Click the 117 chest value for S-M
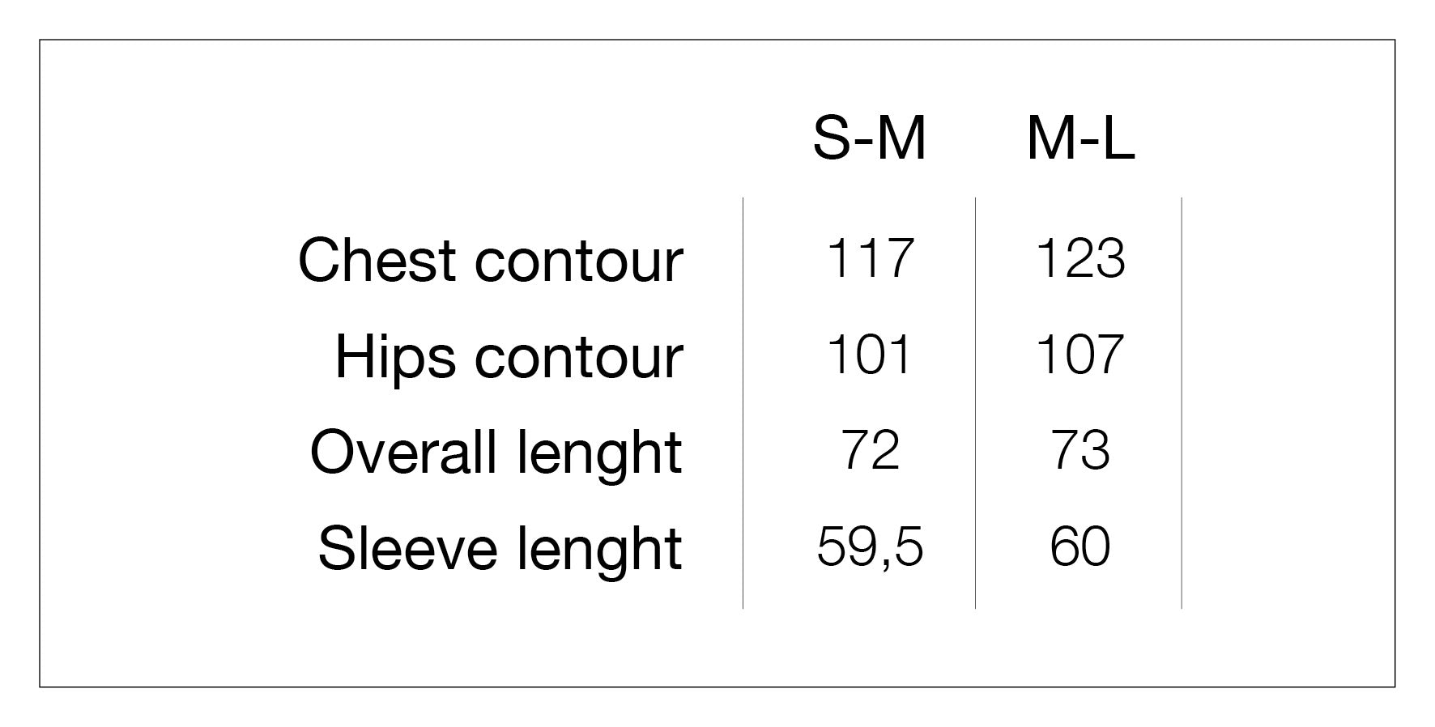The height and width of the screenshot is (727, 1435). pyautogui.click(x=871, y=258)
